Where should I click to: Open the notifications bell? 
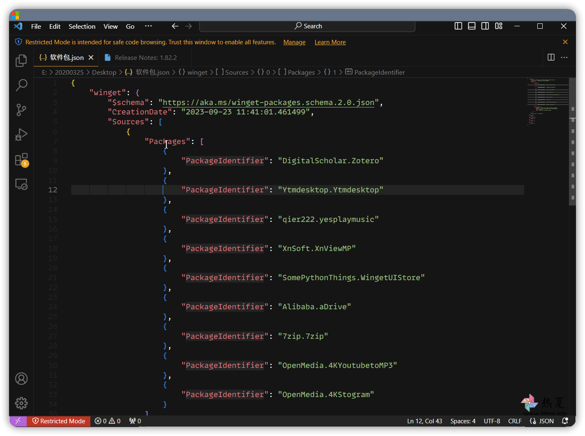565,421
